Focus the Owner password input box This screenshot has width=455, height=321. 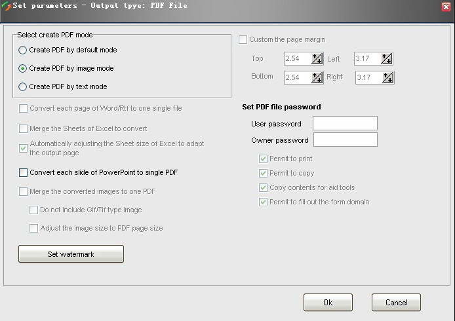[x=345, y=140]
